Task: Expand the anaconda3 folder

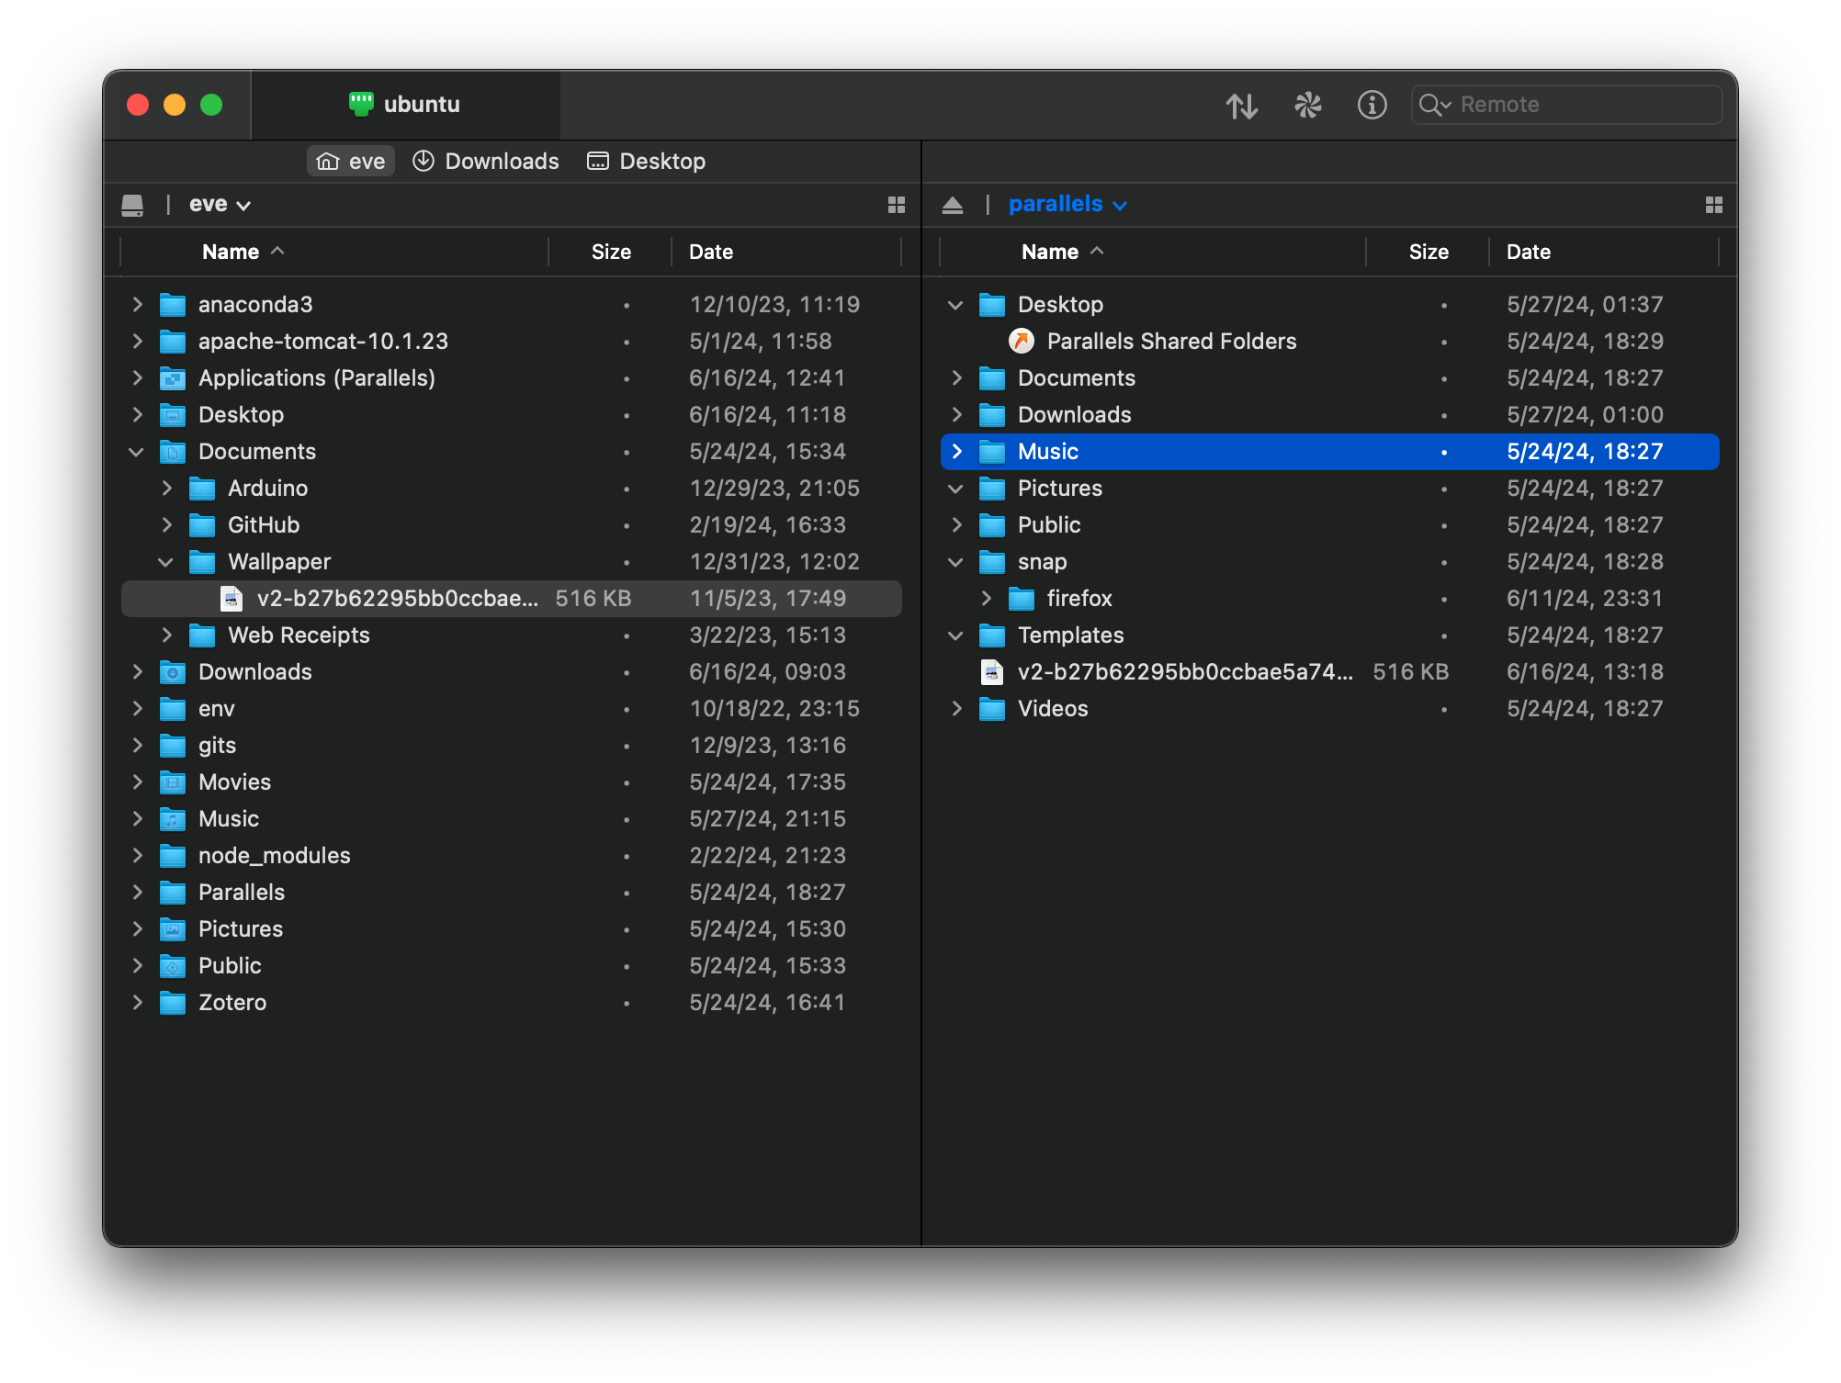Action: pos(137,305)
